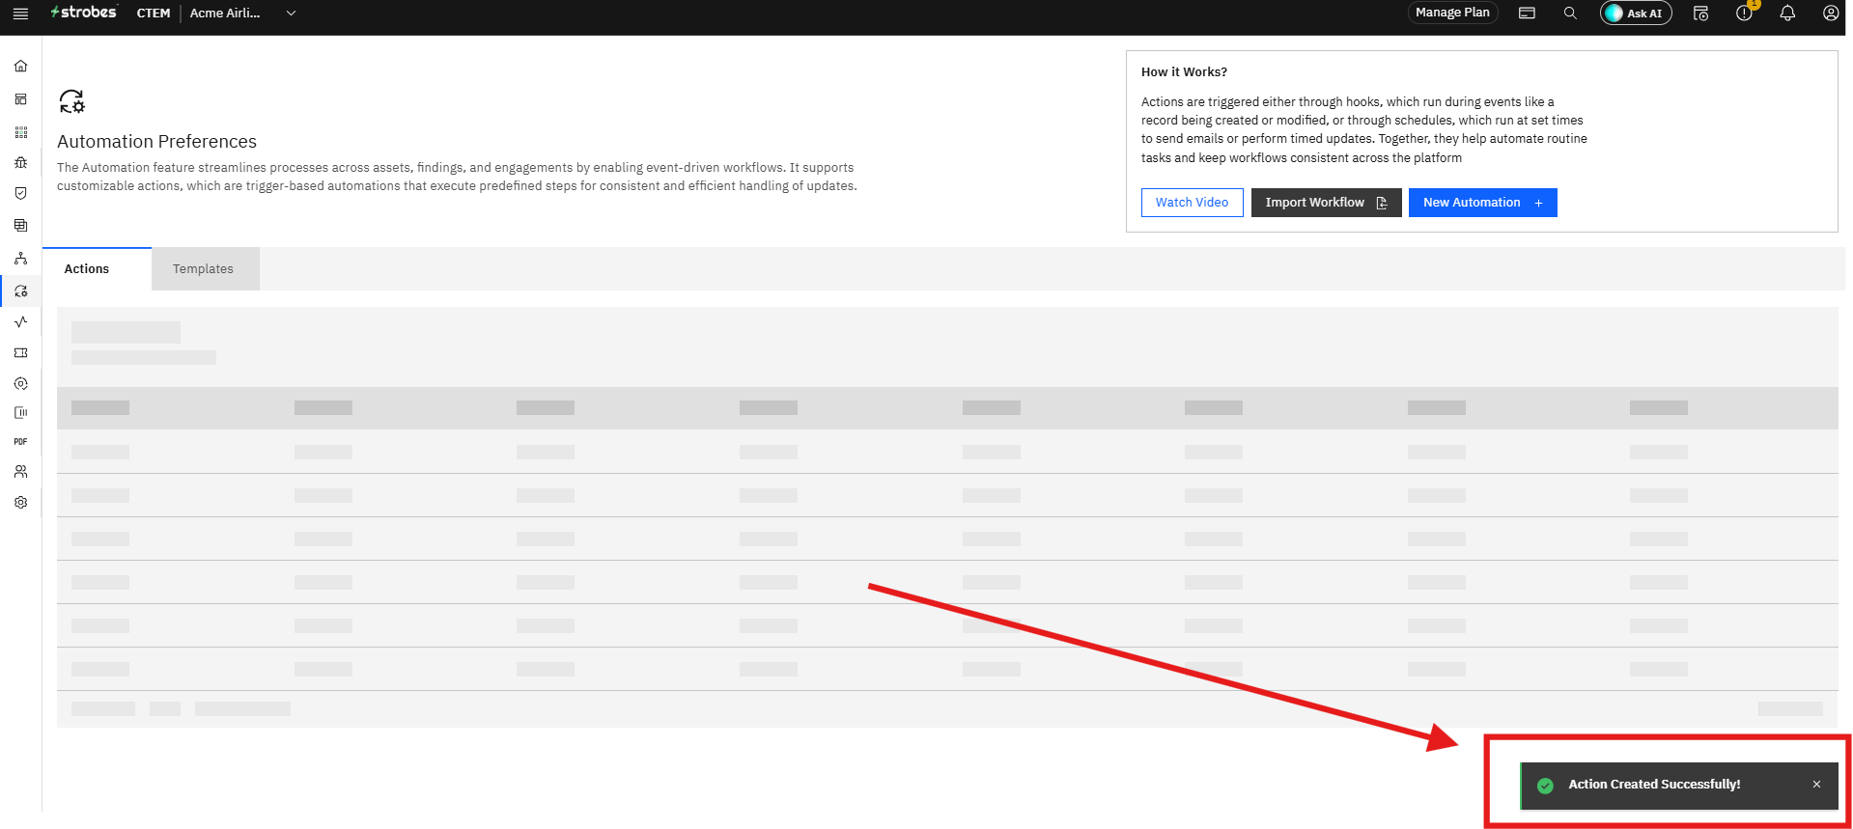Open the settings gear icon in sidebar
1853x829 pixels.
click(x=20, y=502)
